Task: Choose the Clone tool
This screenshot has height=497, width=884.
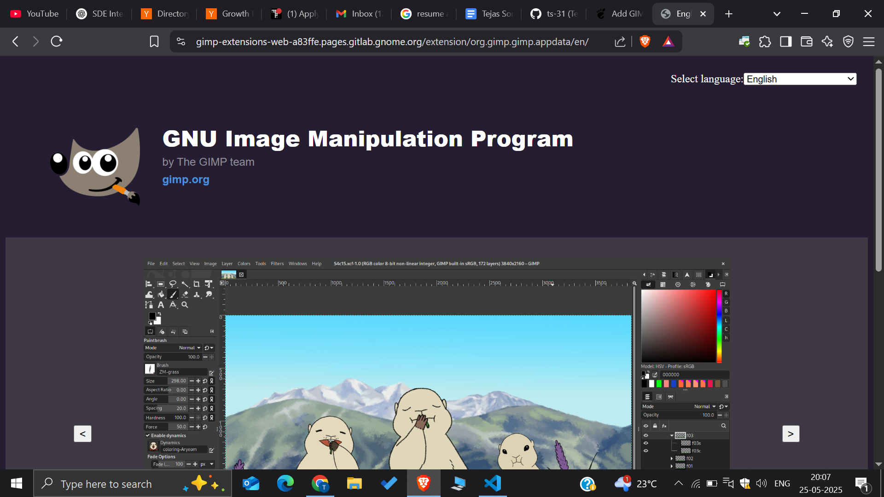Action: (x=197, y=295)
